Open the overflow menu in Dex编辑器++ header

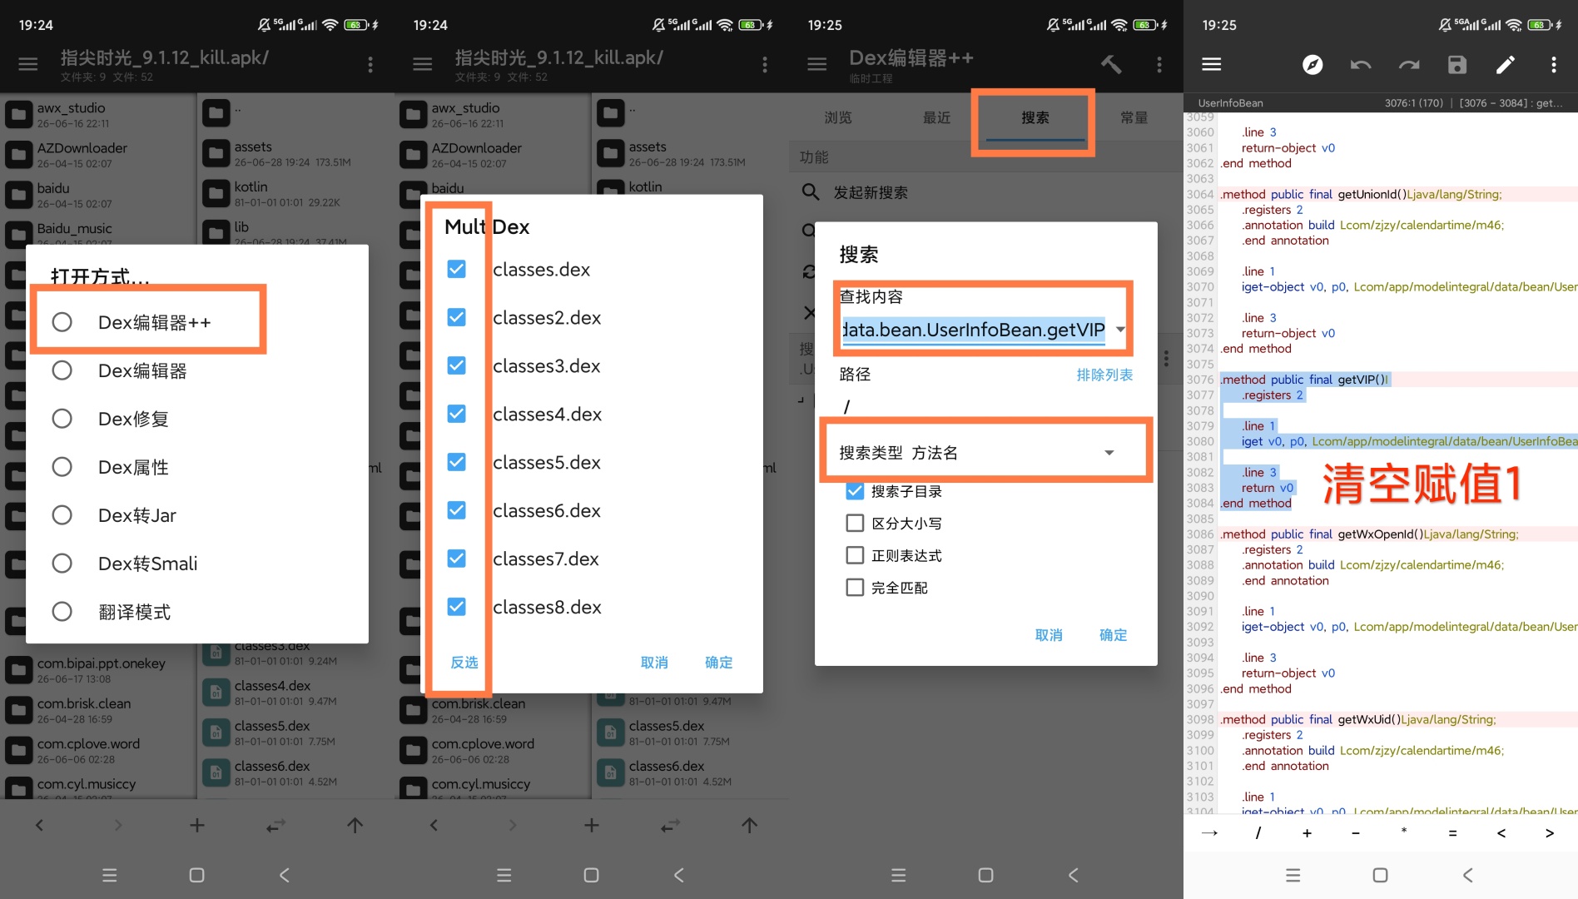(x=1159, y=64)
